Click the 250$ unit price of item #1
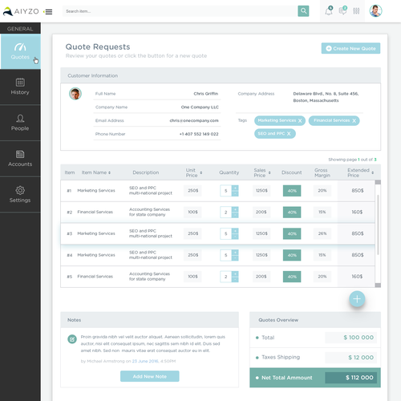The height and width of the screenshot is (401, 401). tap(192, 191)
